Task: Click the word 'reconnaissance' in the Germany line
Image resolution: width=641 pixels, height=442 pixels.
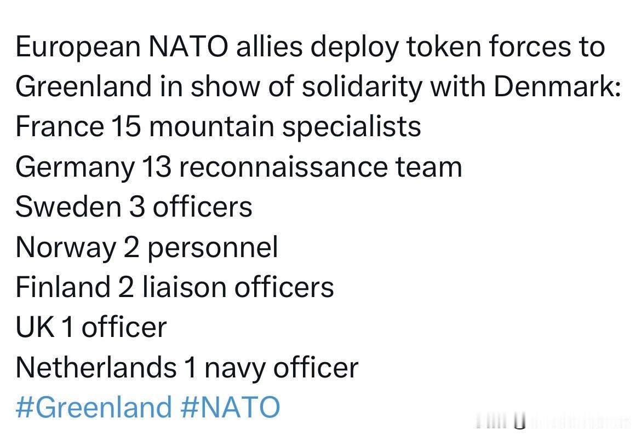Action: pyautogui.click(x=283, y=167)
